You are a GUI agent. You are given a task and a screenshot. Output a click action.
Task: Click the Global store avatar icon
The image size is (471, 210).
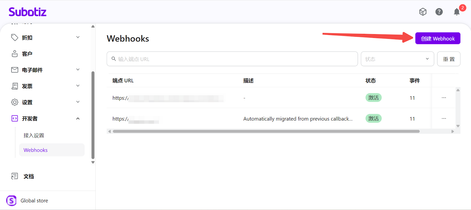click(11, 201)
